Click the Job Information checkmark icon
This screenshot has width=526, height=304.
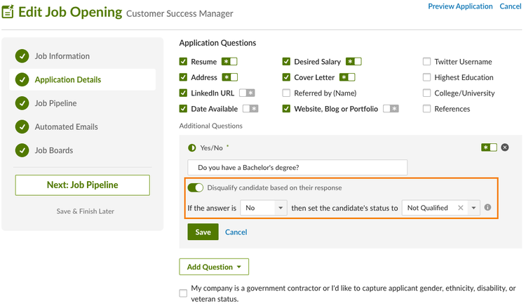point(22,56)
